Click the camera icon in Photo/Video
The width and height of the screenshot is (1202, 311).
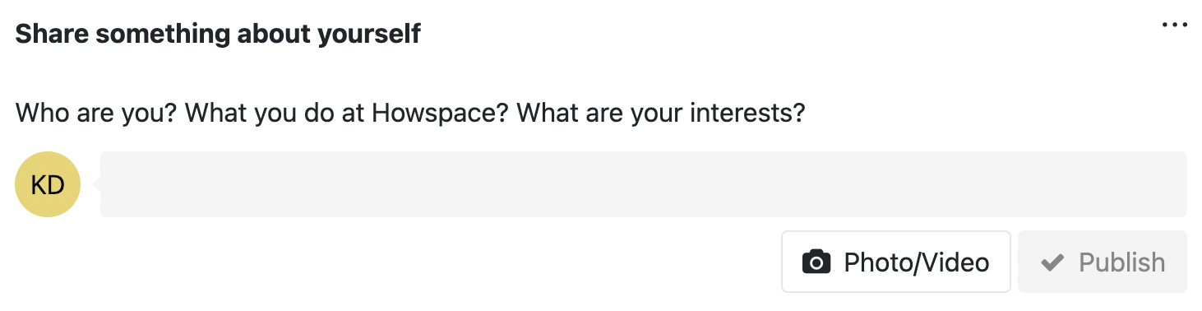(x=816, y=262)
